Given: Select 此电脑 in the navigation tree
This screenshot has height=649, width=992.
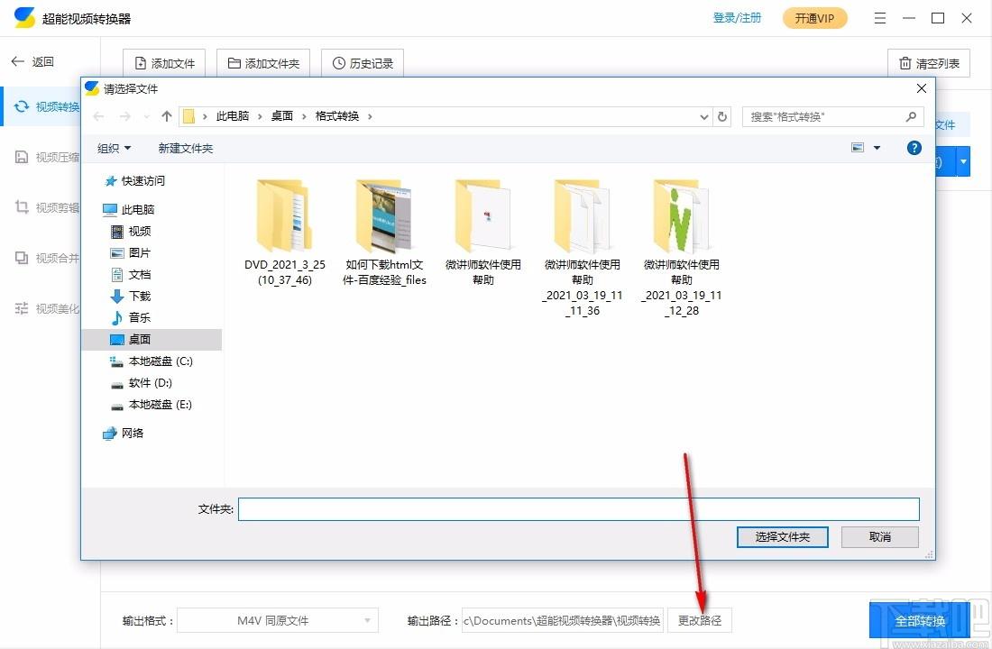Looking at the screenshot, I should coord(129,209).
